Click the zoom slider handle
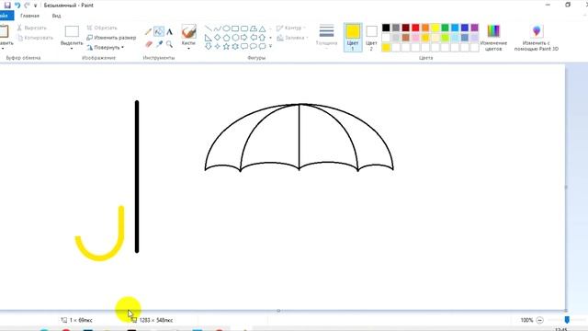The image size is (588, 331). (567, 320)
